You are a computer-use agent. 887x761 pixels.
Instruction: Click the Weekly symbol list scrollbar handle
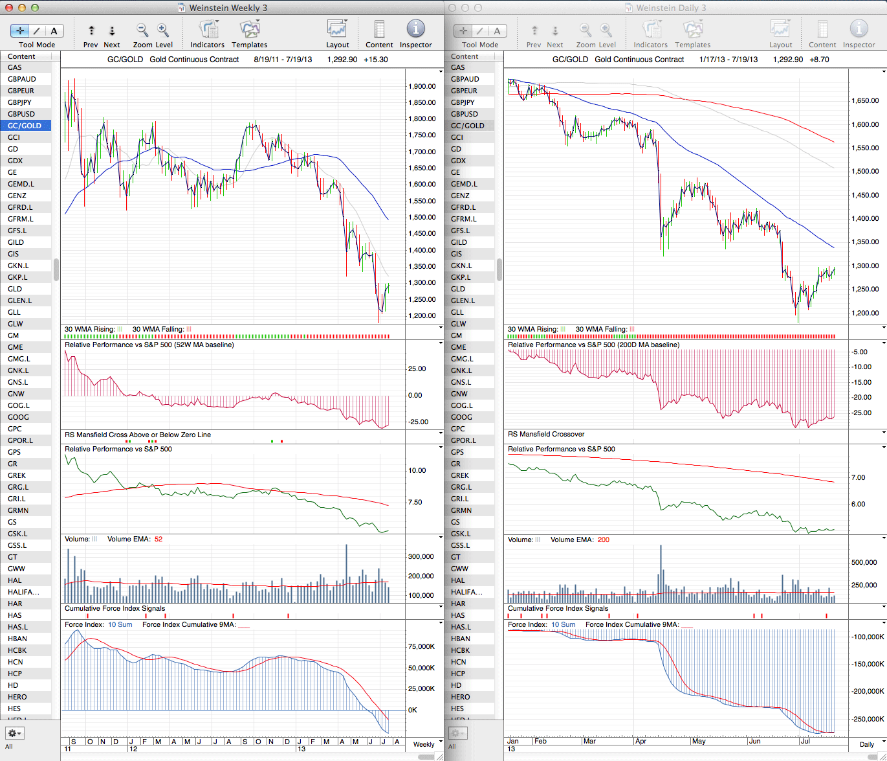[56, 269]
